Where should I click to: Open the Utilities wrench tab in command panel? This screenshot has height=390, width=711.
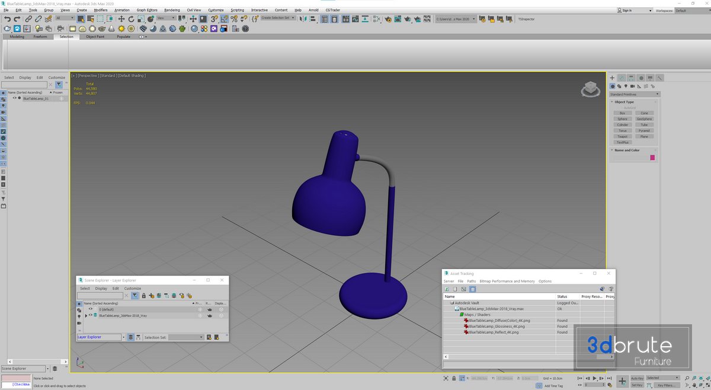(x=659, y=78)
